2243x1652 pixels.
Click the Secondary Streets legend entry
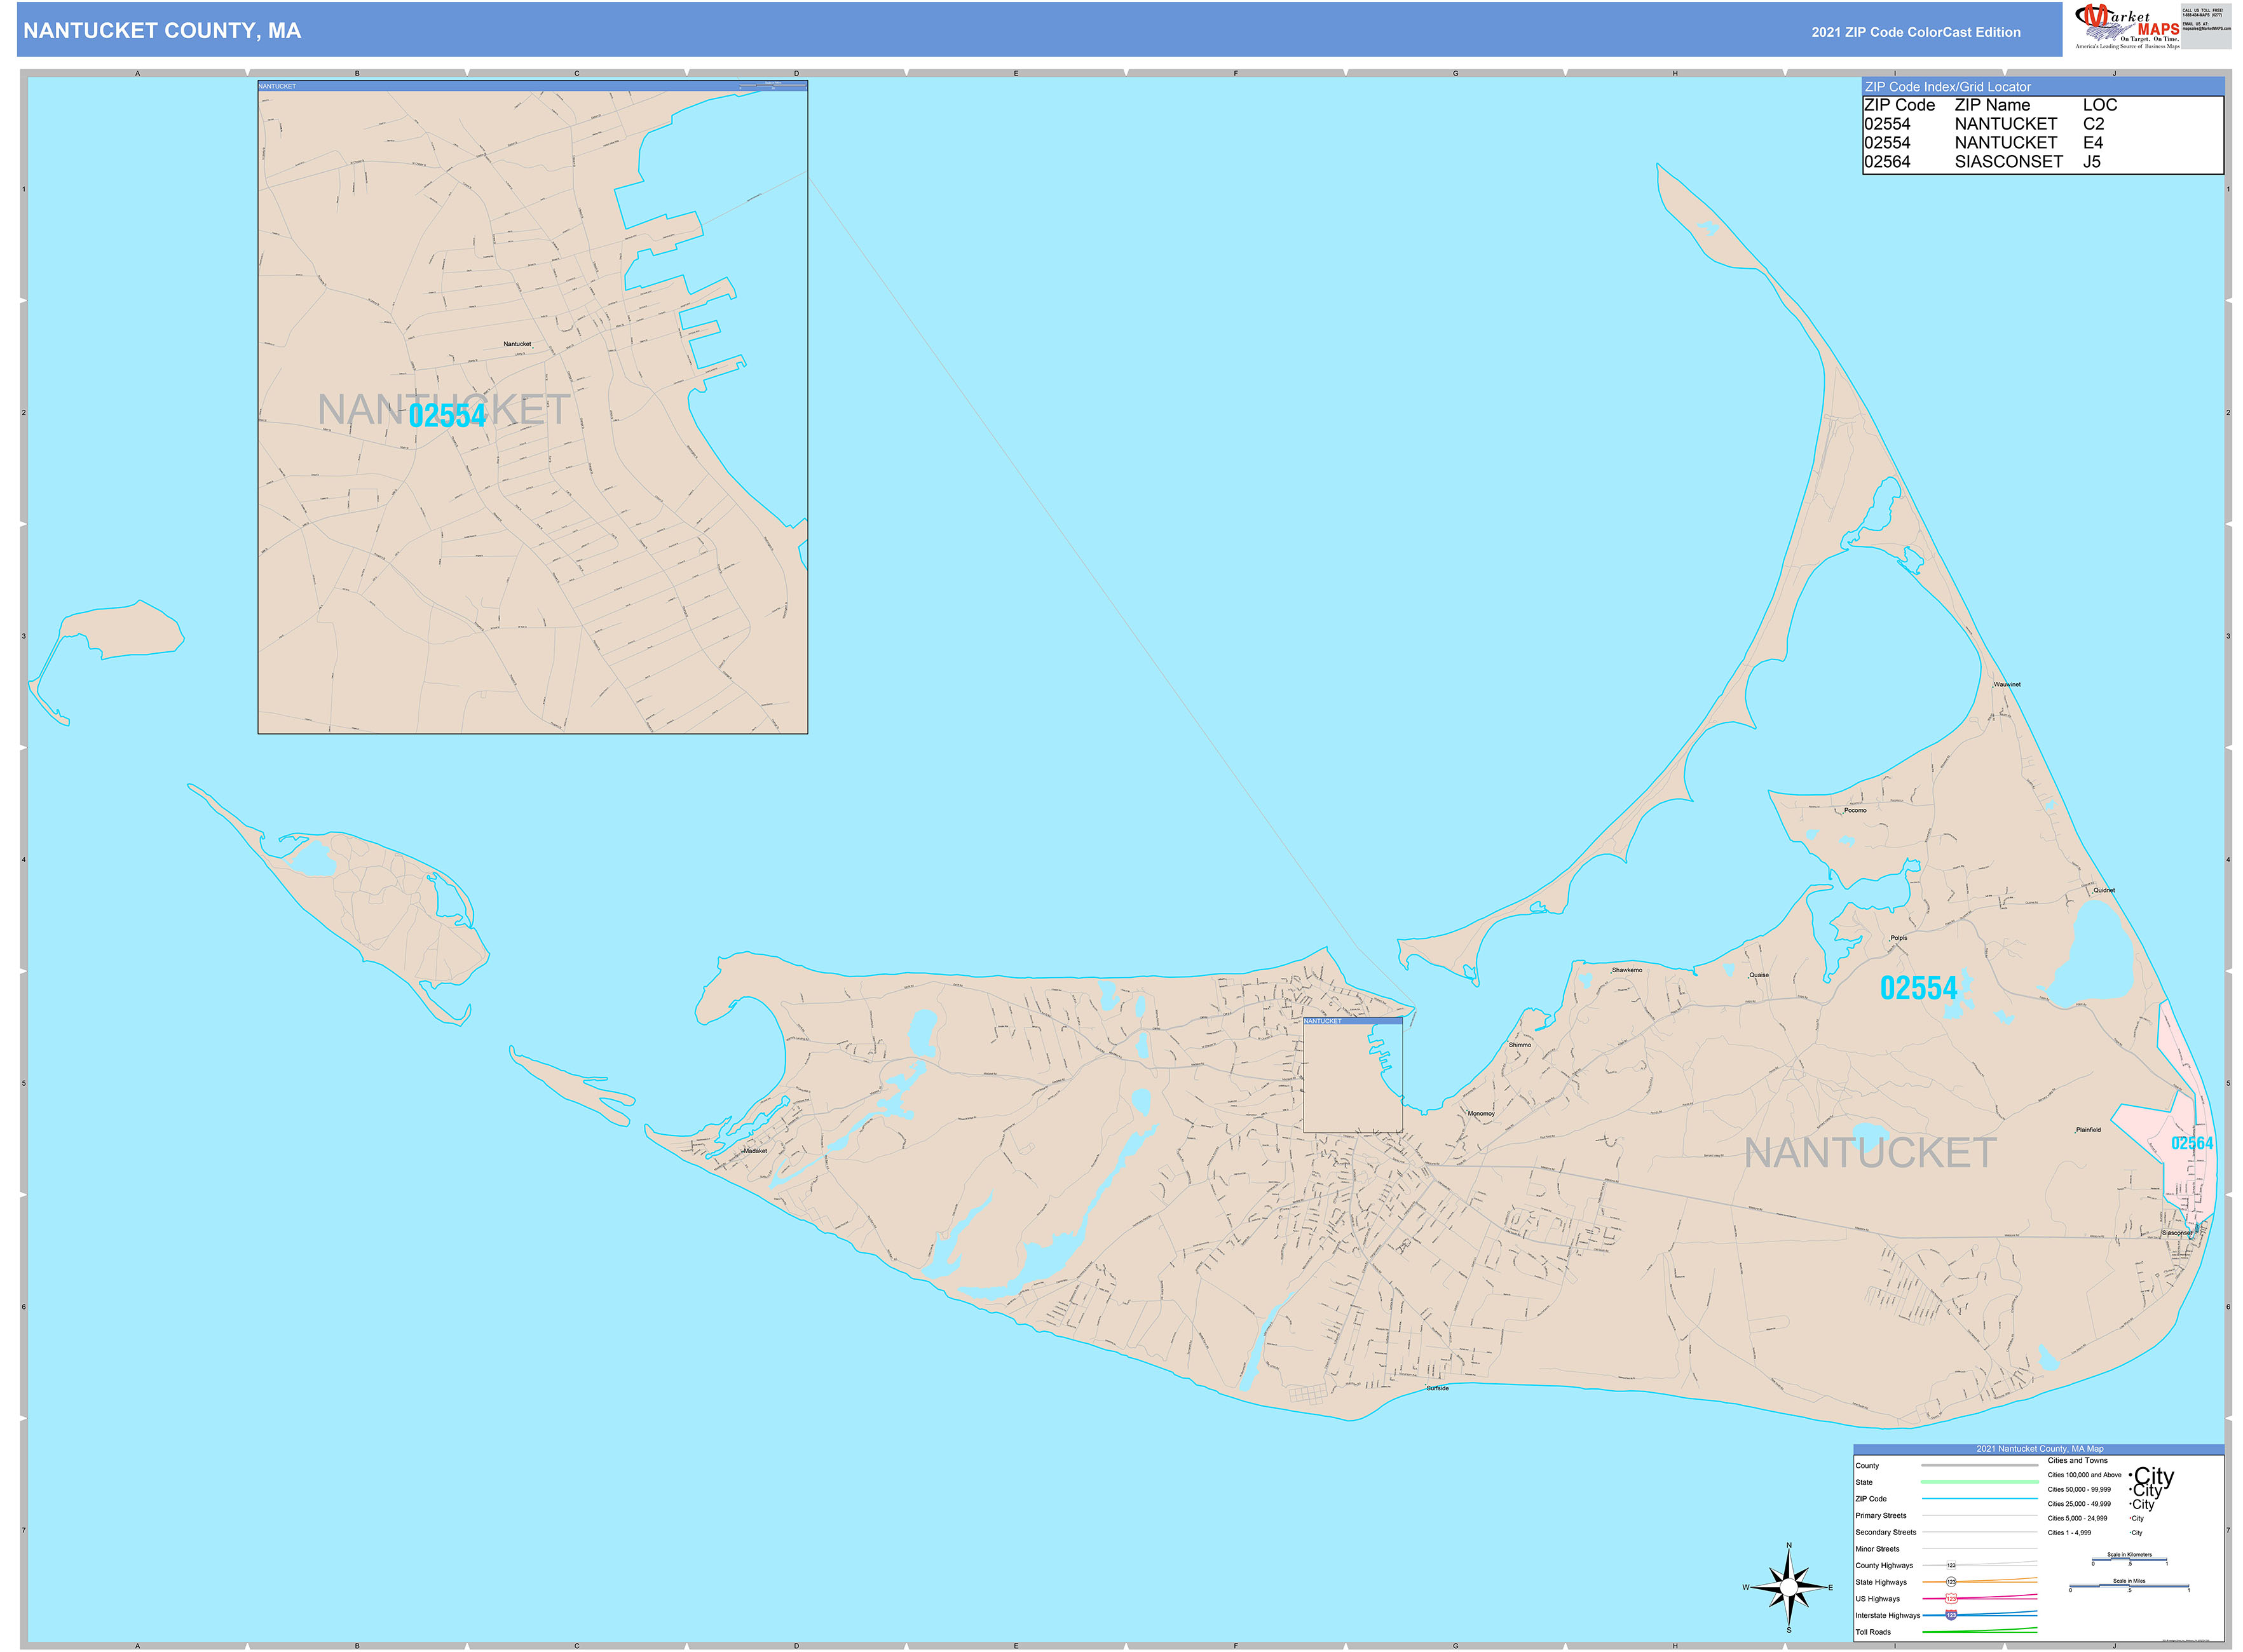1886,1532
